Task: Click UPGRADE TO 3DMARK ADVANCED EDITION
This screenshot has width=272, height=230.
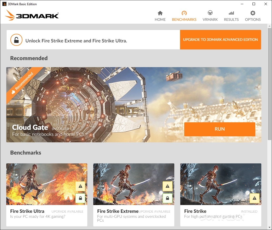Action: [220, 40]
